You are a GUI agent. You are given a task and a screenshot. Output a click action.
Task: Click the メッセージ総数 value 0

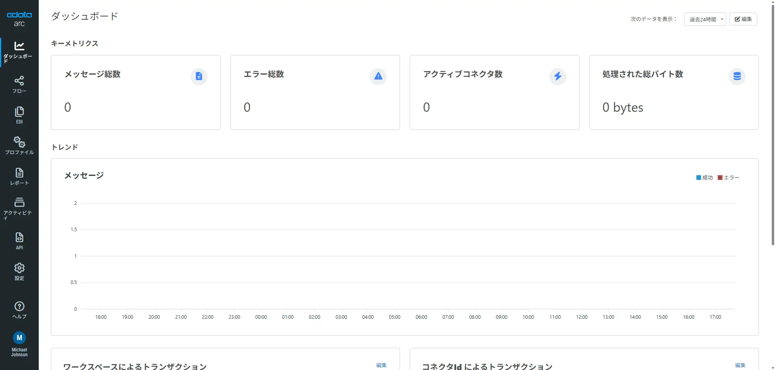[x=68, y=107]
